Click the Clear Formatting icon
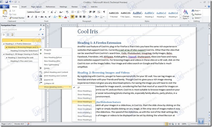 click(x=67, y=12)
